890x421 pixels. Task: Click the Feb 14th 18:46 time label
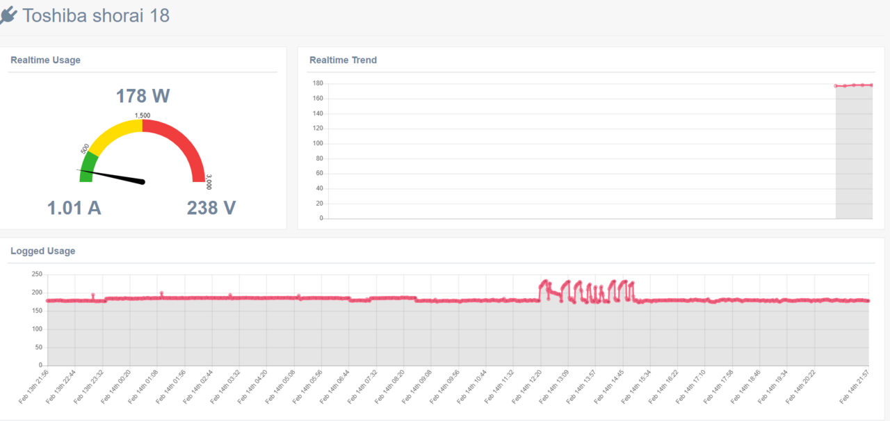pyautogui.click(x=745, y=387)
